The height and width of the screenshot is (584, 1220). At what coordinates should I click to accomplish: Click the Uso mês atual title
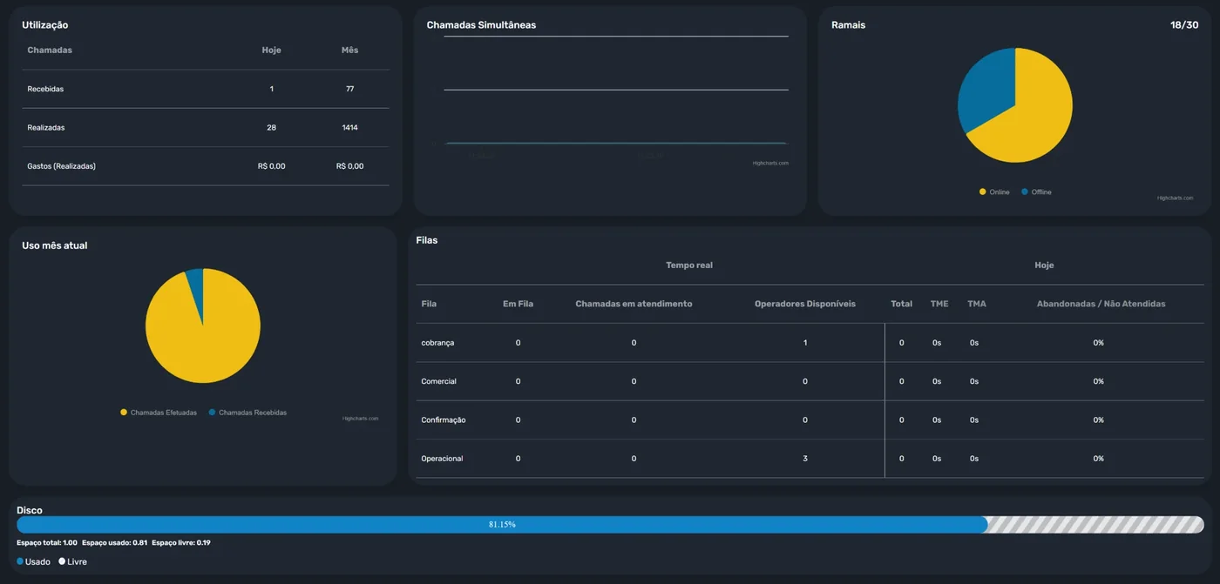[x=55, y=245]
